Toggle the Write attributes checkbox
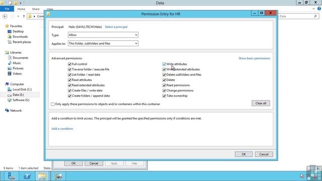Viewport: 322px width, 181px height. pos(164,64)
